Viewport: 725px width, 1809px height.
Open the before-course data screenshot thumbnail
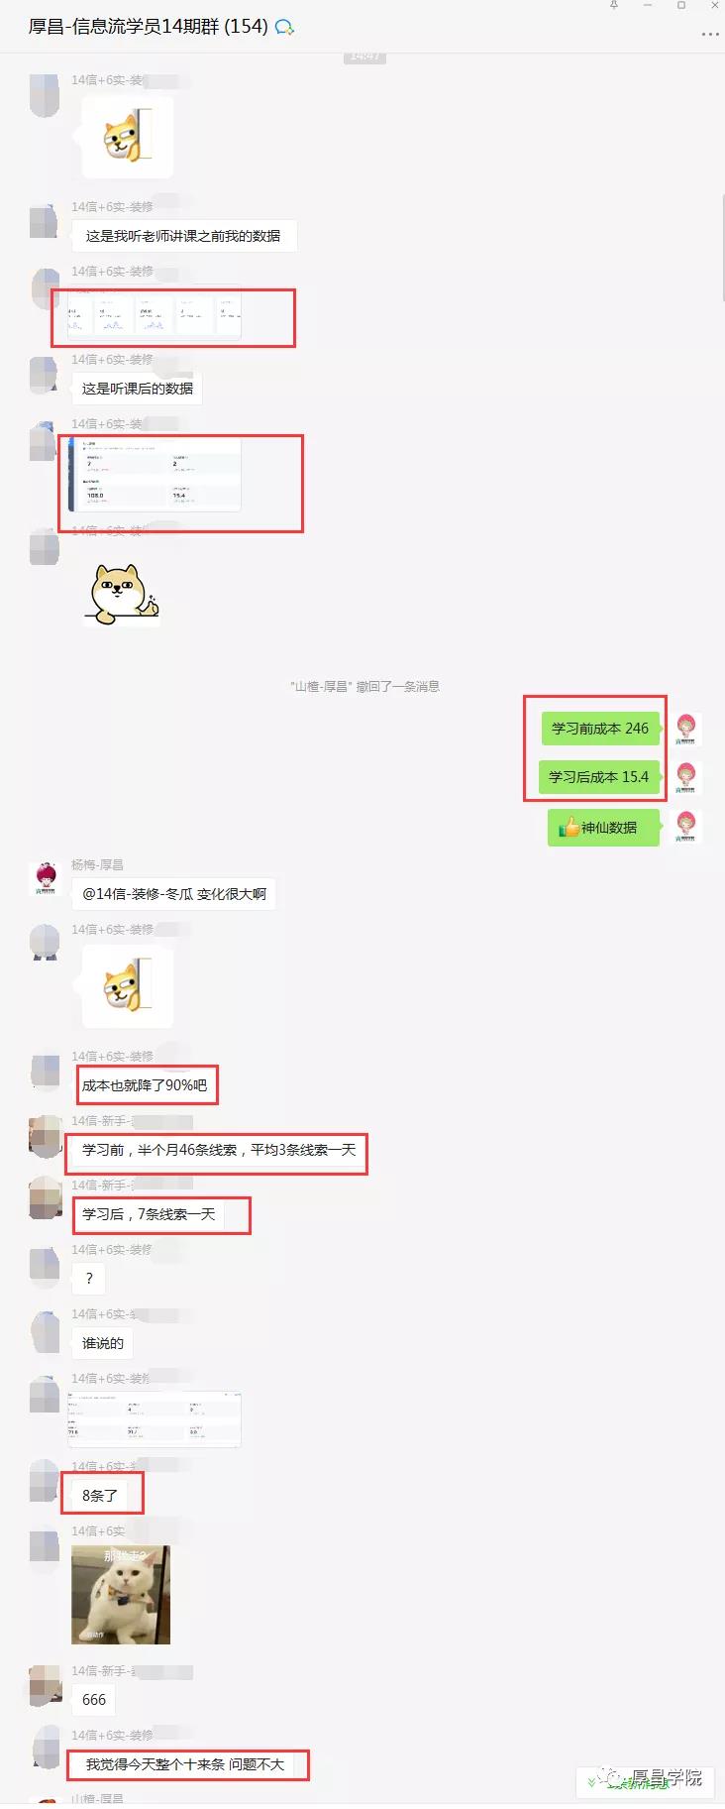pyautogui.click(x=154, y=315)
